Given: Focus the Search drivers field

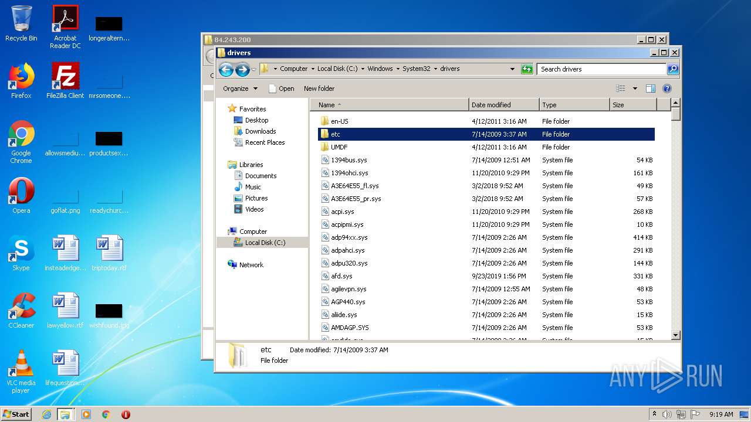Looking at the screenshot, I should [x=602, y=69].
